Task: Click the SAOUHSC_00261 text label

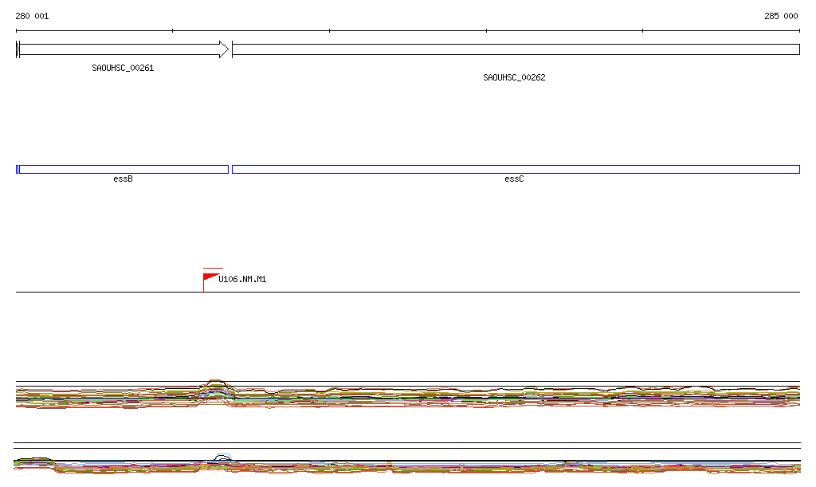Action: click(123, 68)
